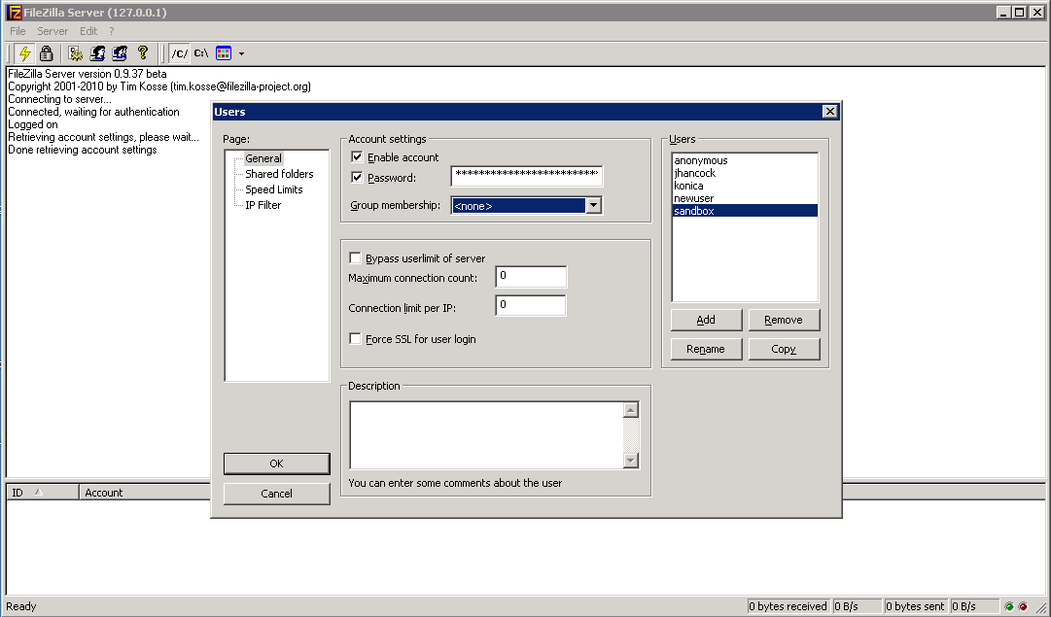This screenshot has height=617, width=1051.
Task: Enable Force SSL for user login
Action: [x=355, y=339]
